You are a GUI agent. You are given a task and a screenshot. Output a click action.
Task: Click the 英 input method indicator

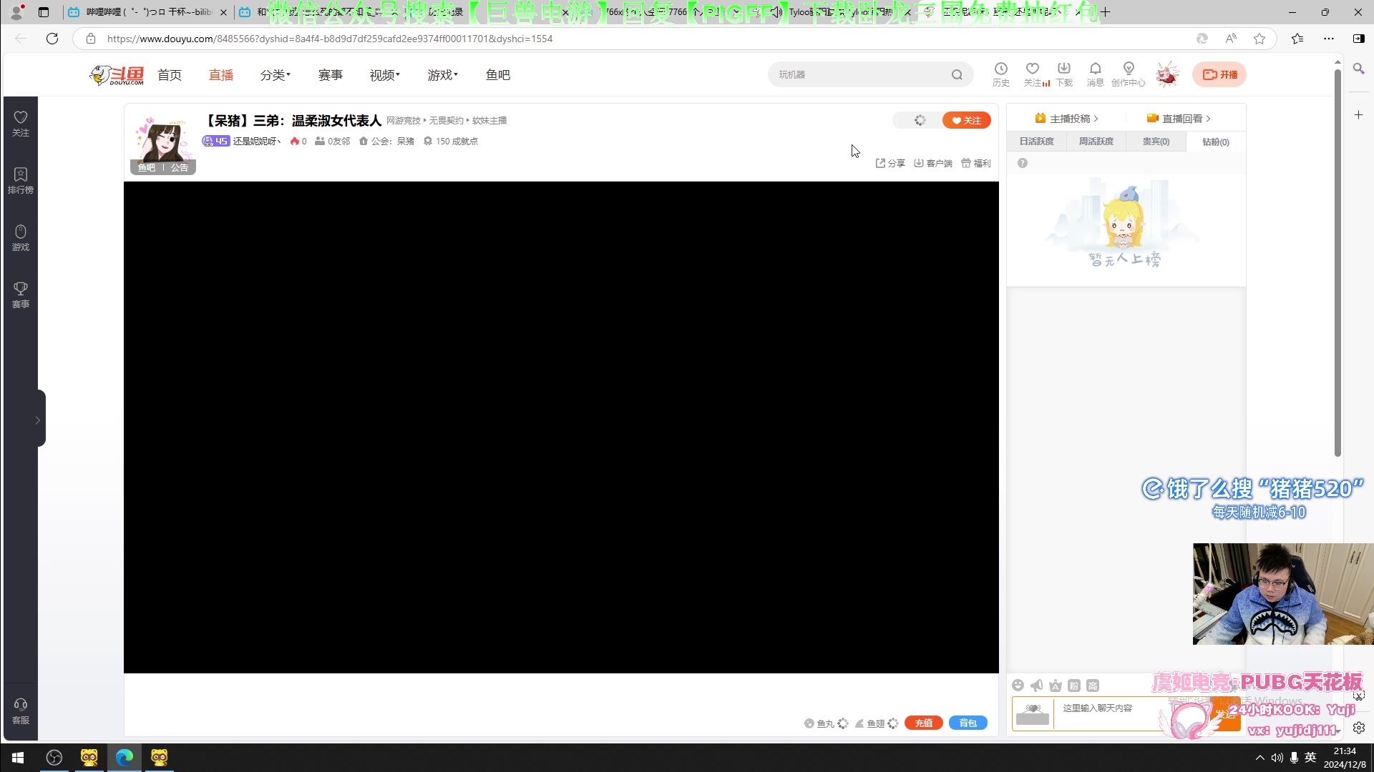[x=1310, y=758]
